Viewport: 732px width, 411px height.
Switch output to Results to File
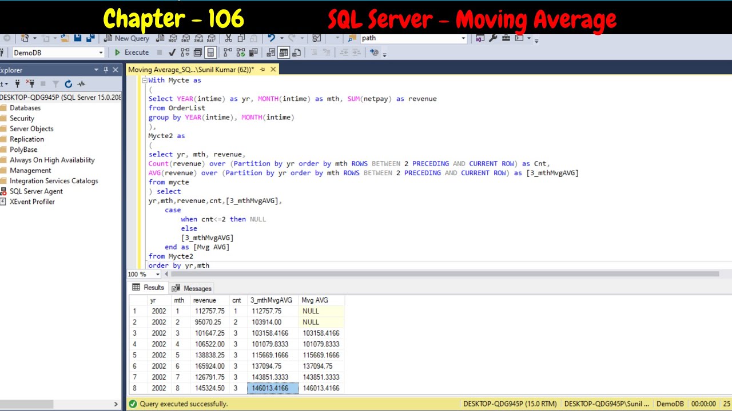pyautogui.click(x=297, y=53)
